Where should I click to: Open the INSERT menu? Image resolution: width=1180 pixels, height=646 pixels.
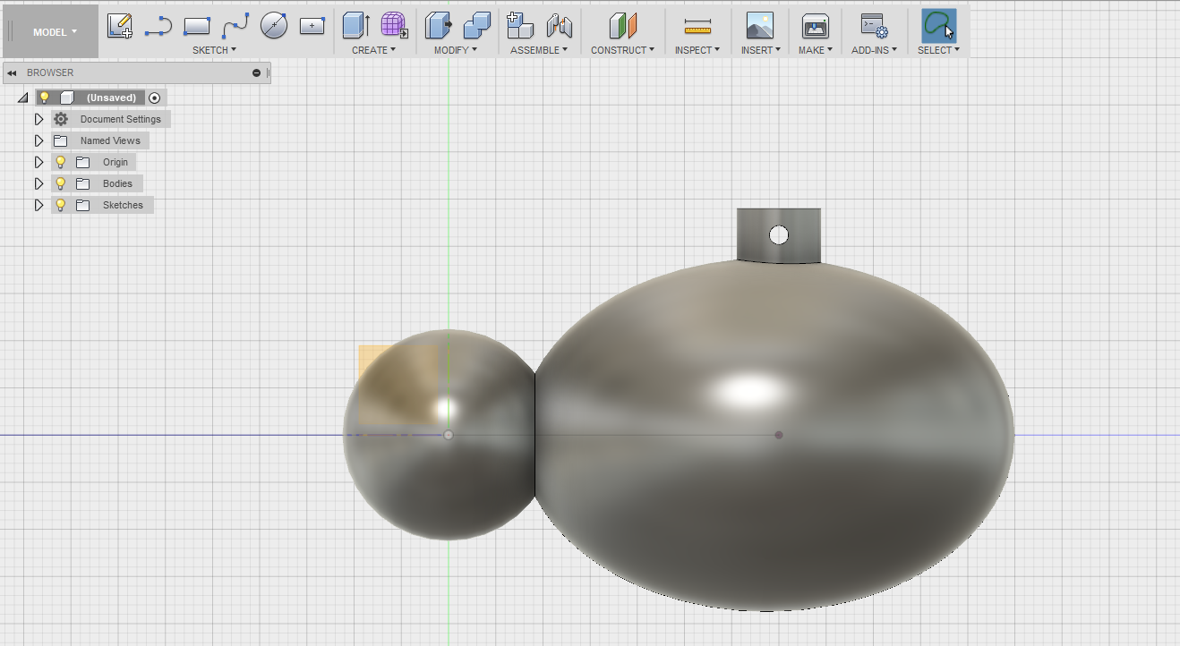point(761,50)
